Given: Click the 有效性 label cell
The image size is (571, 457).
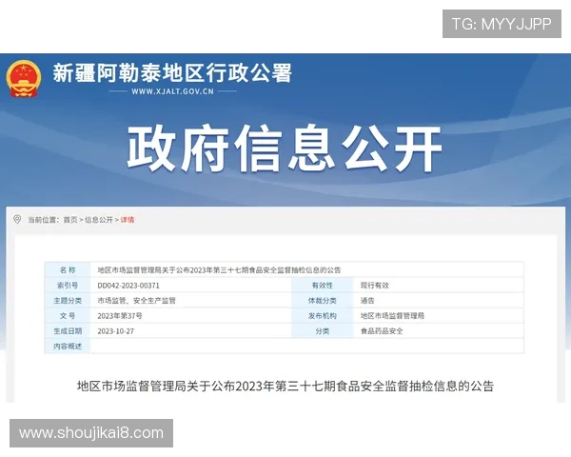Looking at the screenshot, I should click(x=323, y=286).
